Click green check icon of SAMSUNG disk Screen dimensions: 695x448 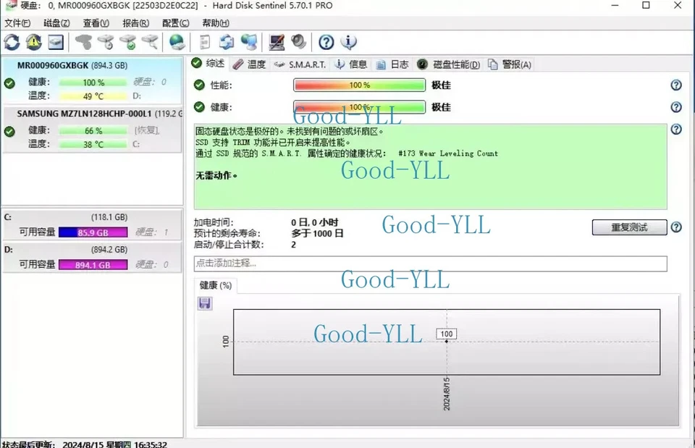9,131
